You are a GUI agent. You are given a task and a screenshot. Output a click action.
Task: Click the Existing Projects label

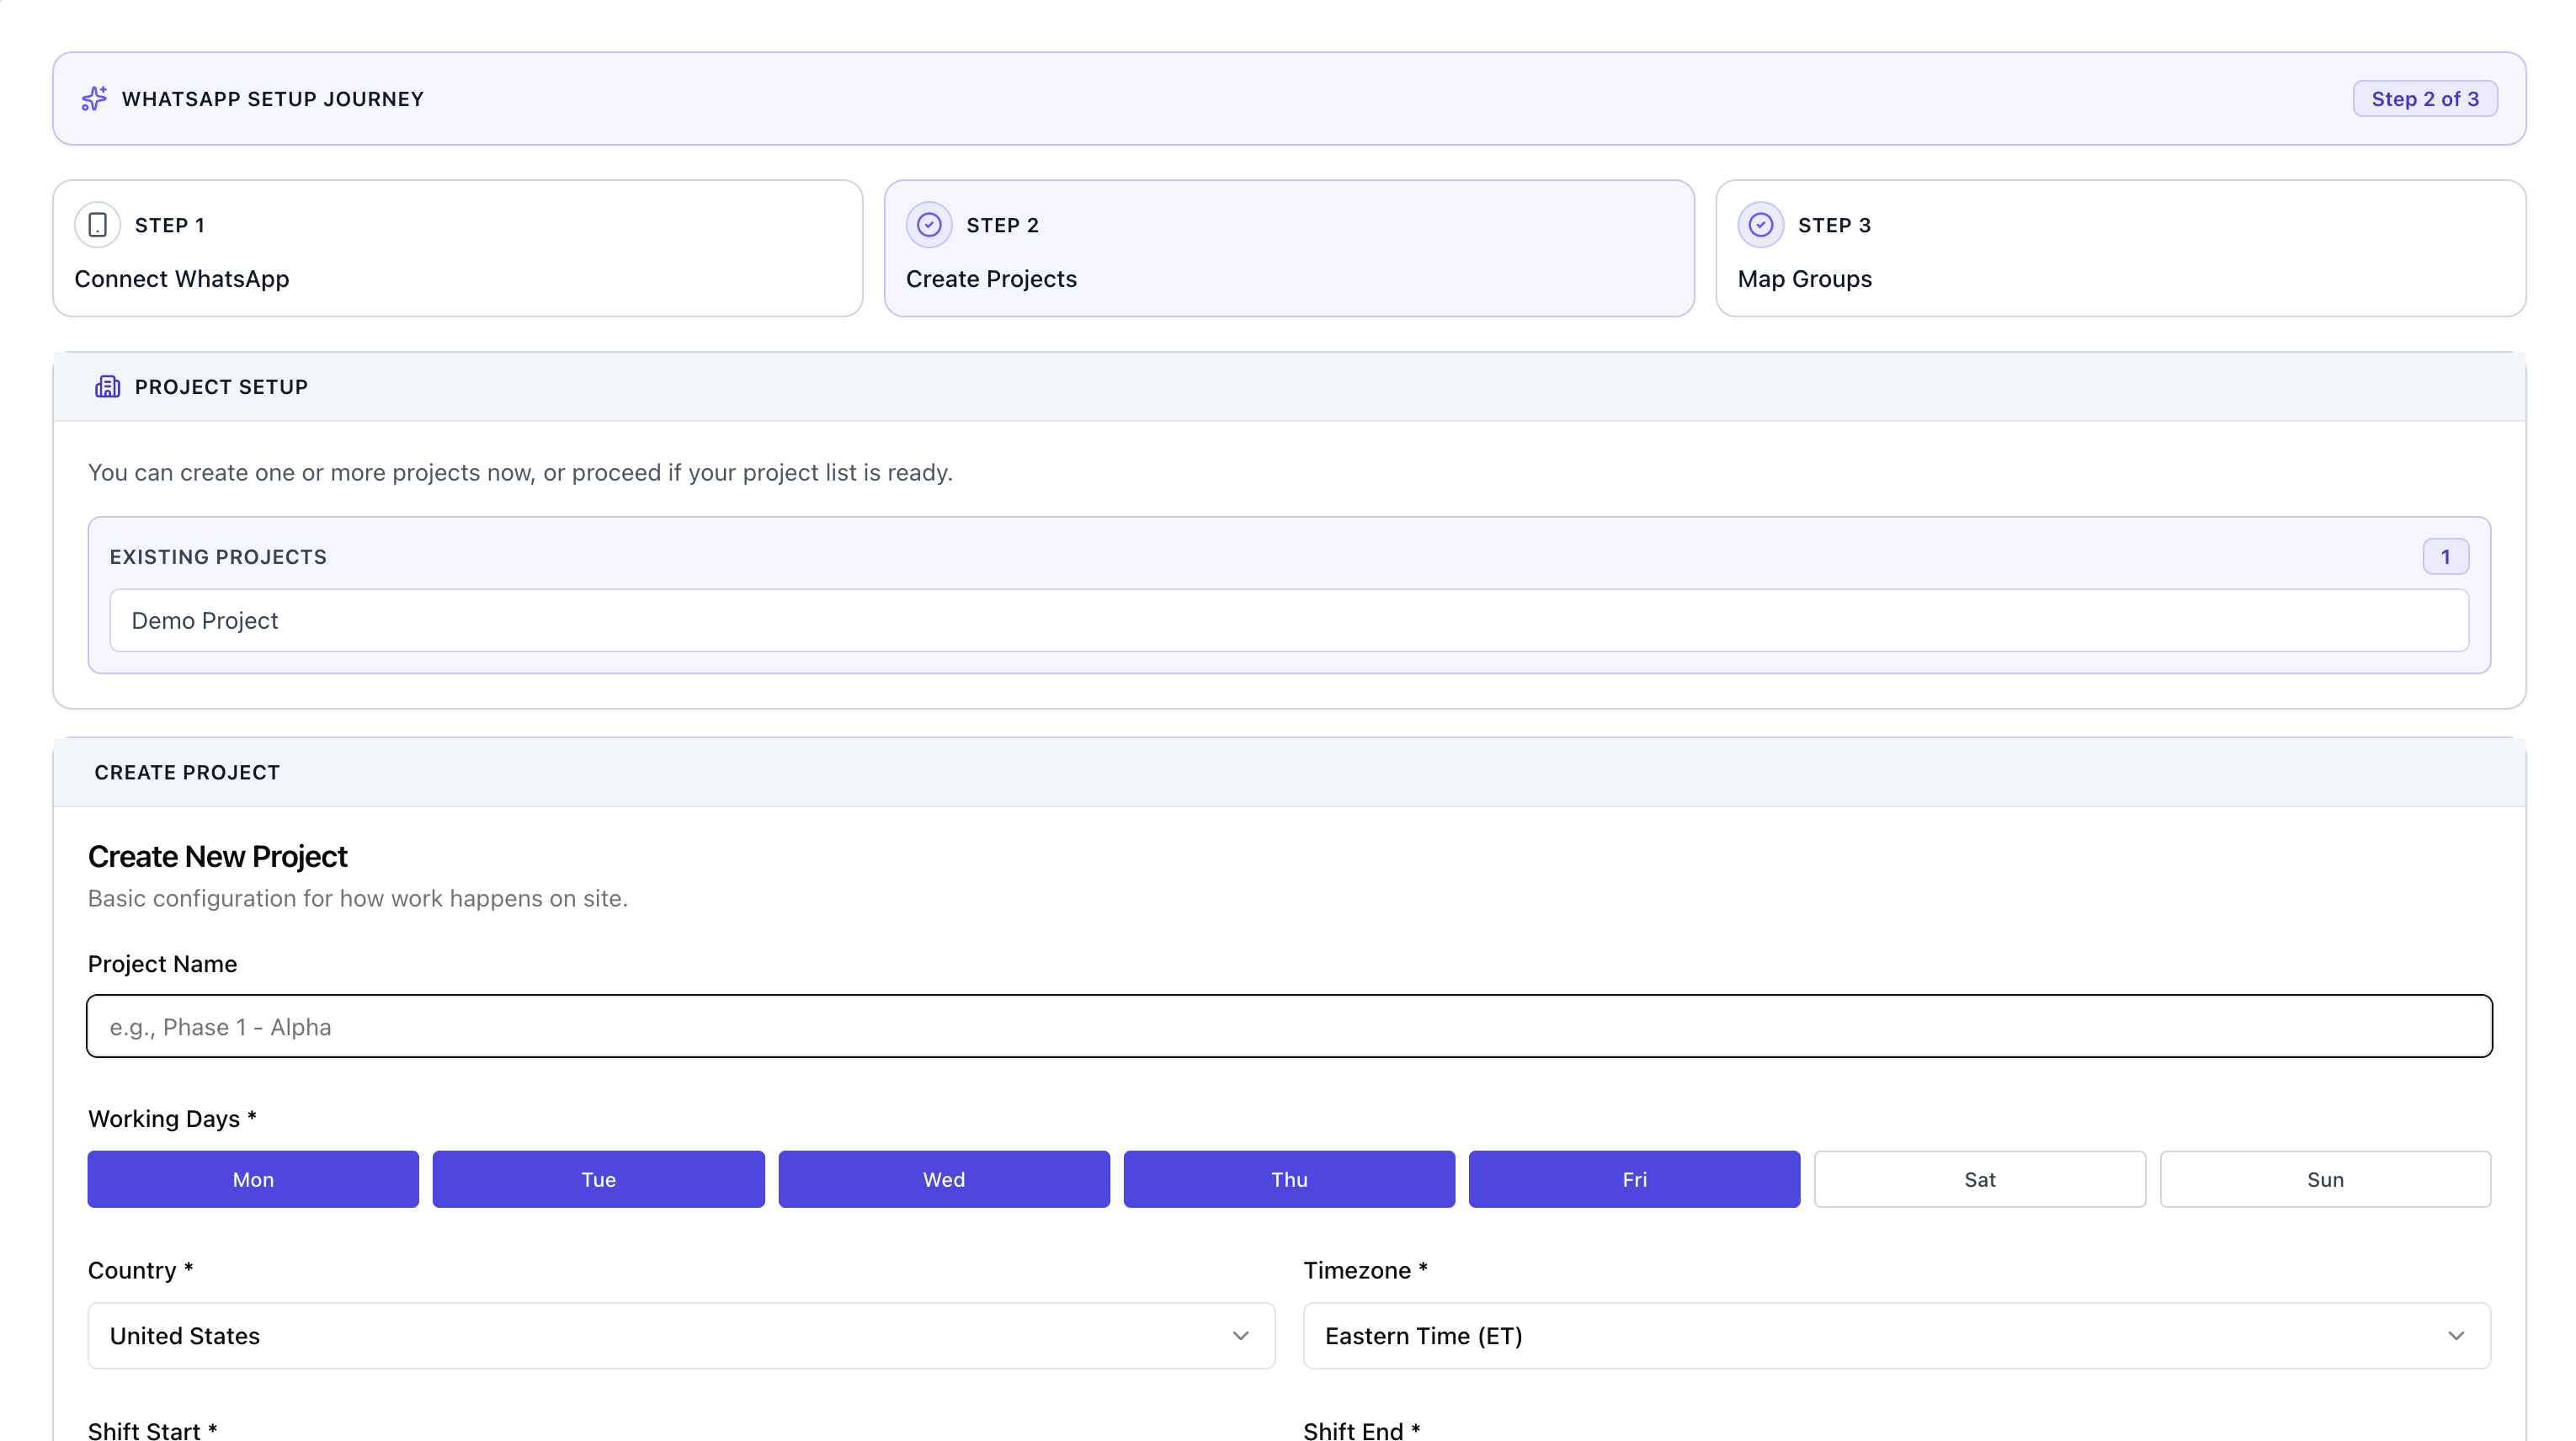pyautogui.click(x=218, y=557)
